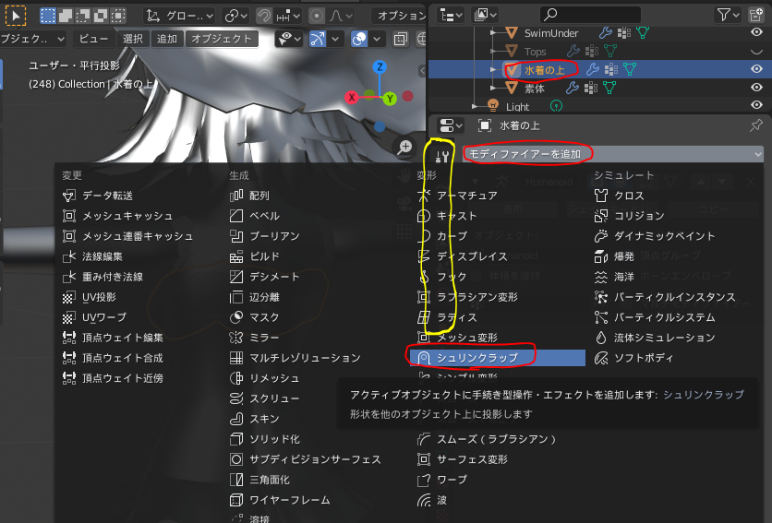Toggle snapping magnet icon

pos(264,16)
